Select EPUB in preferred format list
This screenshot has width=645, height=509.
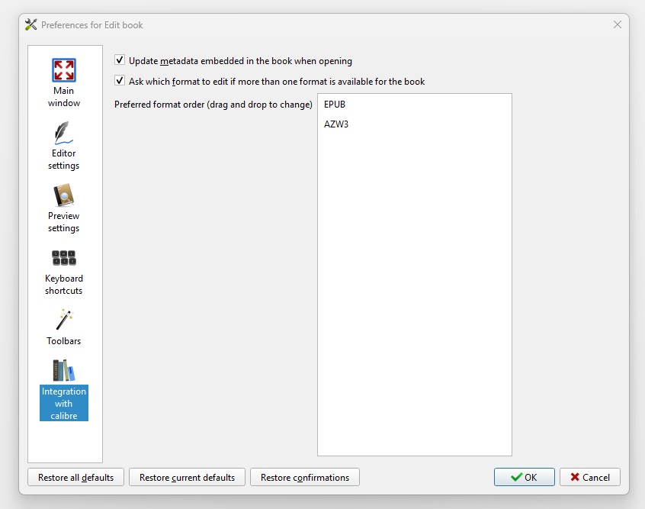click(335, 105)
